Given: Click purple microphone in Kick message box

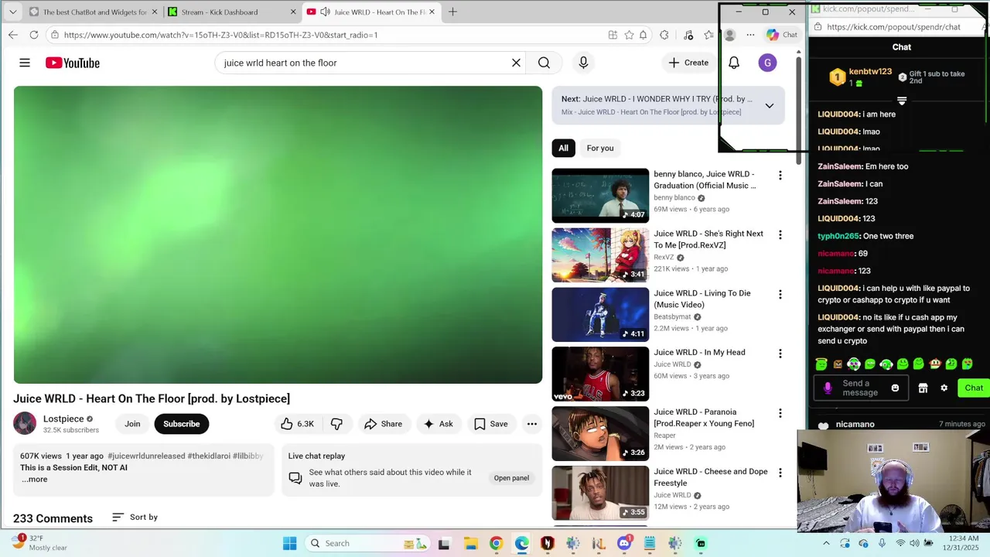Looking at the screenshot, I should pos(828,388).
